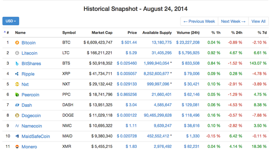The height and width of the screenshot is (152, 270).
Task: Click BitShares volume $ 833,508
Action: coord(191,63)
